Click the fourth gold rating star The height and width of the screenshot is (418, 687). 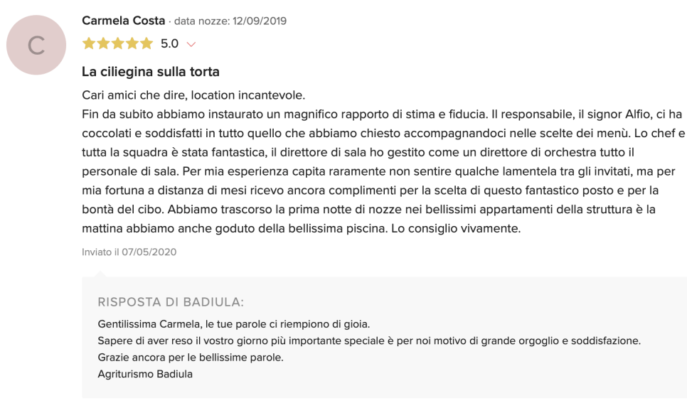click(x=132, y=43)
